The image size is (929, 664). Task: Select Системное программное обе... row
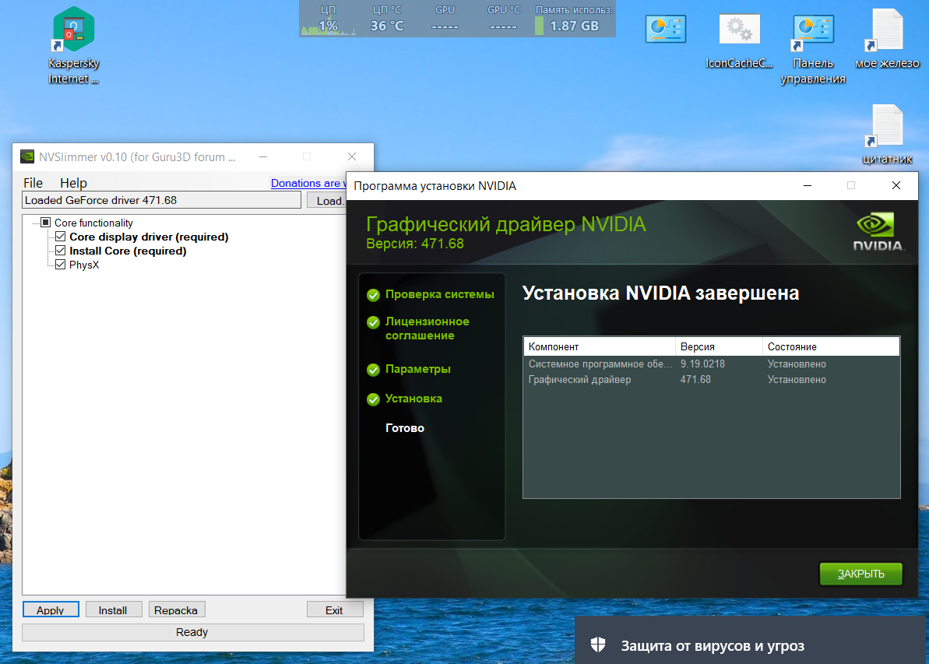[x=712, y=364]
